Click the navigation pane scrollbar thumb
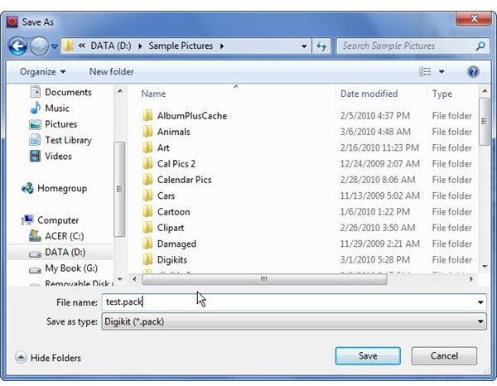The width and height of the screenshot is (497, 386). coord(119,189)
